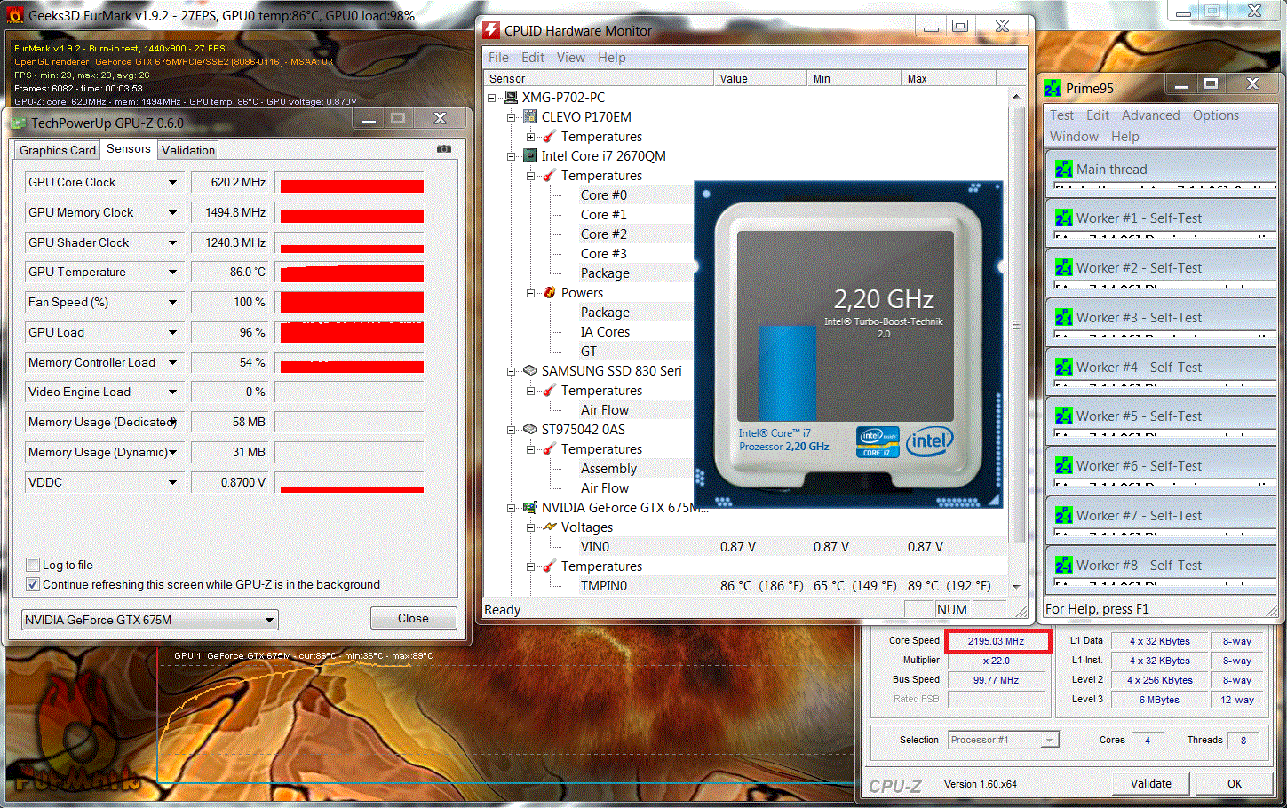Open the File menu in Hardware Monitor
The width and height of the screenshot is (1287, 808).
pos(499,57)
